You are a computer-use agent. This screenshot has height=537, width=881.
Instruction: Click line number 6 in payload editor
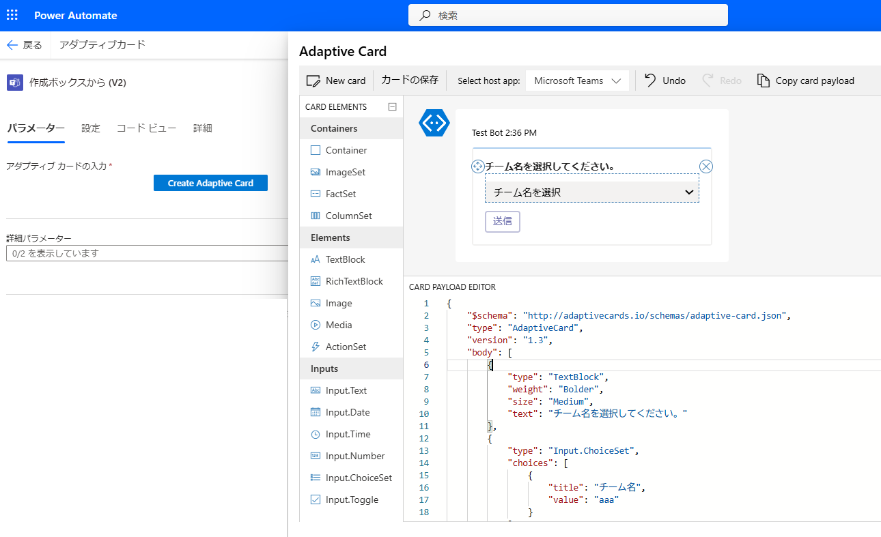(426, 365)
